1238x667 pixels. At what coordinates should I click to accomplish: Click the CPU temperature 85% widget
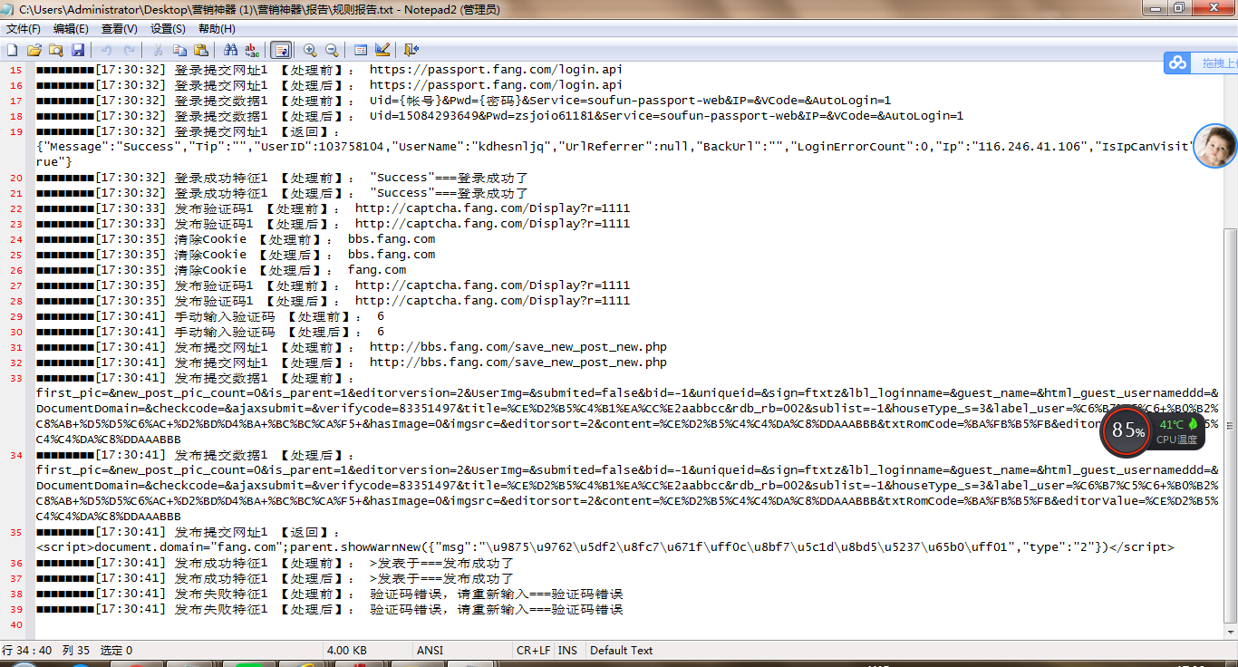click(1127, 431)
